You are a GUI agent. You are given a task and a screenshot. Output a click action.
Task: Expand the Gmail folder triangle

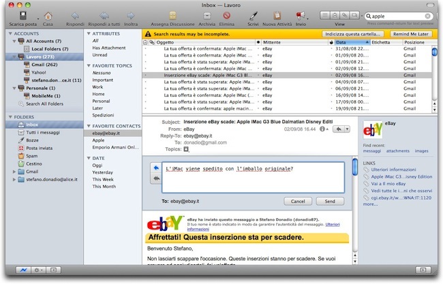click(14, 172)
